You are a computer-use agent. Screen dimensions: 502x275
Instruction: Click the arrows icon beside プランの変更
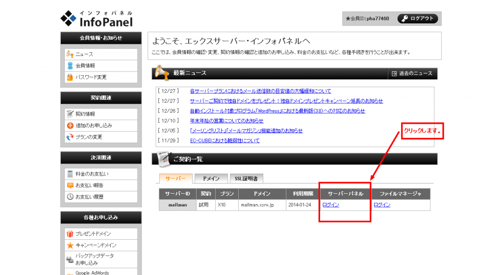[70, 137]
